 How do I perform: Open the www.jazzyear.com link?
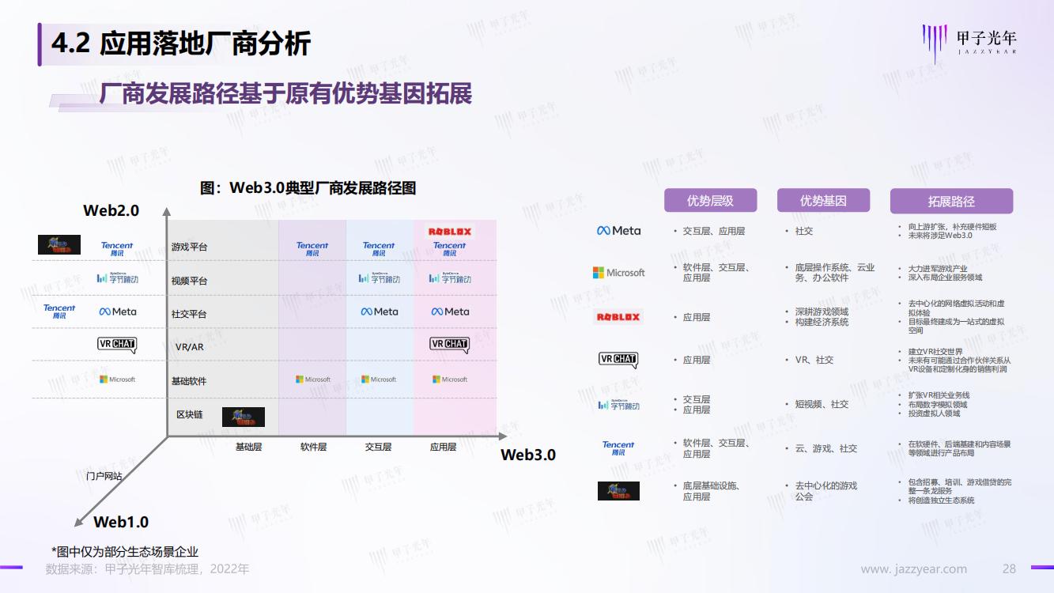(913, 569)
